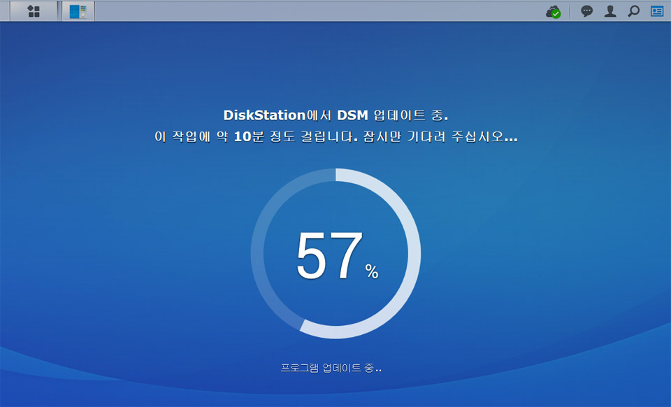Open the user Options menu icon
Viewport: 671px width, 407px height.
coord(610,11)
